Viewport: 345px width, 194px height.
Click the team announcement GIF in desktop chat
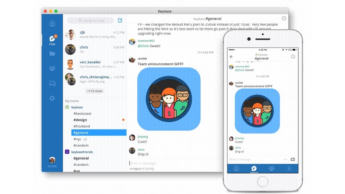[x=169, y=99]
